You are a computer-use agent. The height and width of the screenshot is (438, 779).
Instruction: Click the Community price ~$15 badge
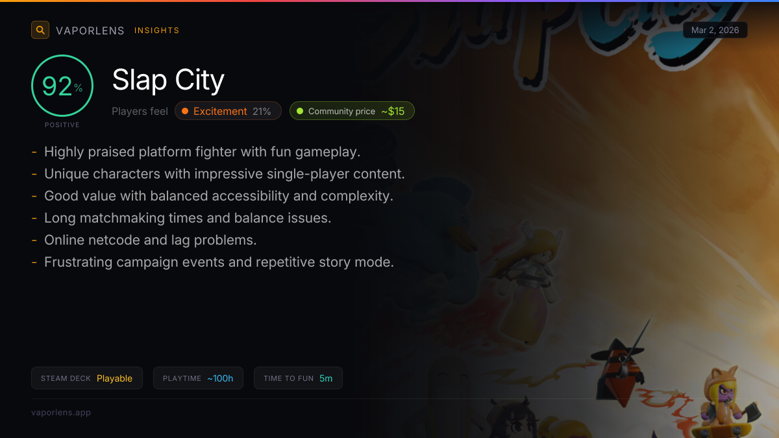pos(352,111)
